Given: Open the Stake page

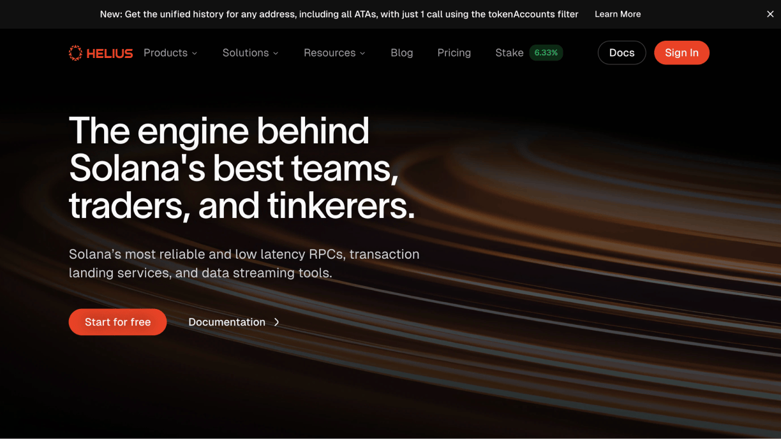Looking at the screenshot, I should [x=509, y=53].
